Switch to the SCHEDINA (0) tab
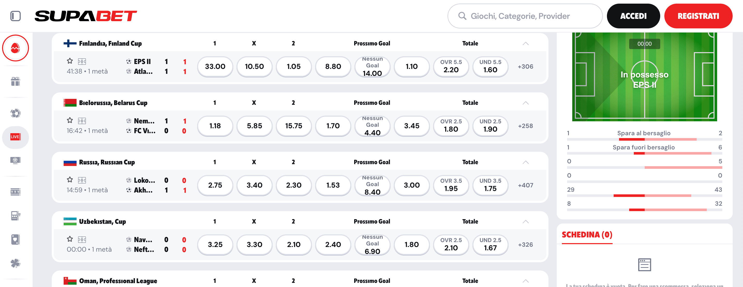Viewport: 743px width, 287px height. (x=587, y=235)
